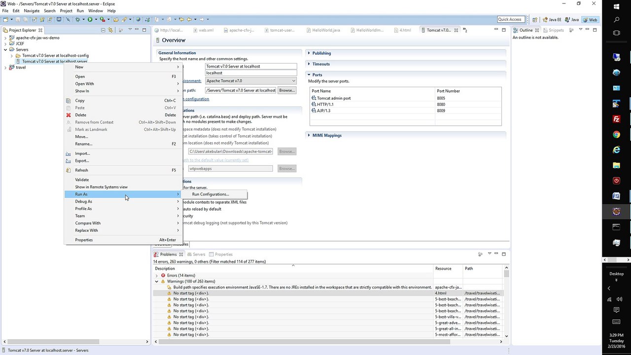Open the Apache Tomcat v7.0 runtime dropdown

click(x=293, y=81)
